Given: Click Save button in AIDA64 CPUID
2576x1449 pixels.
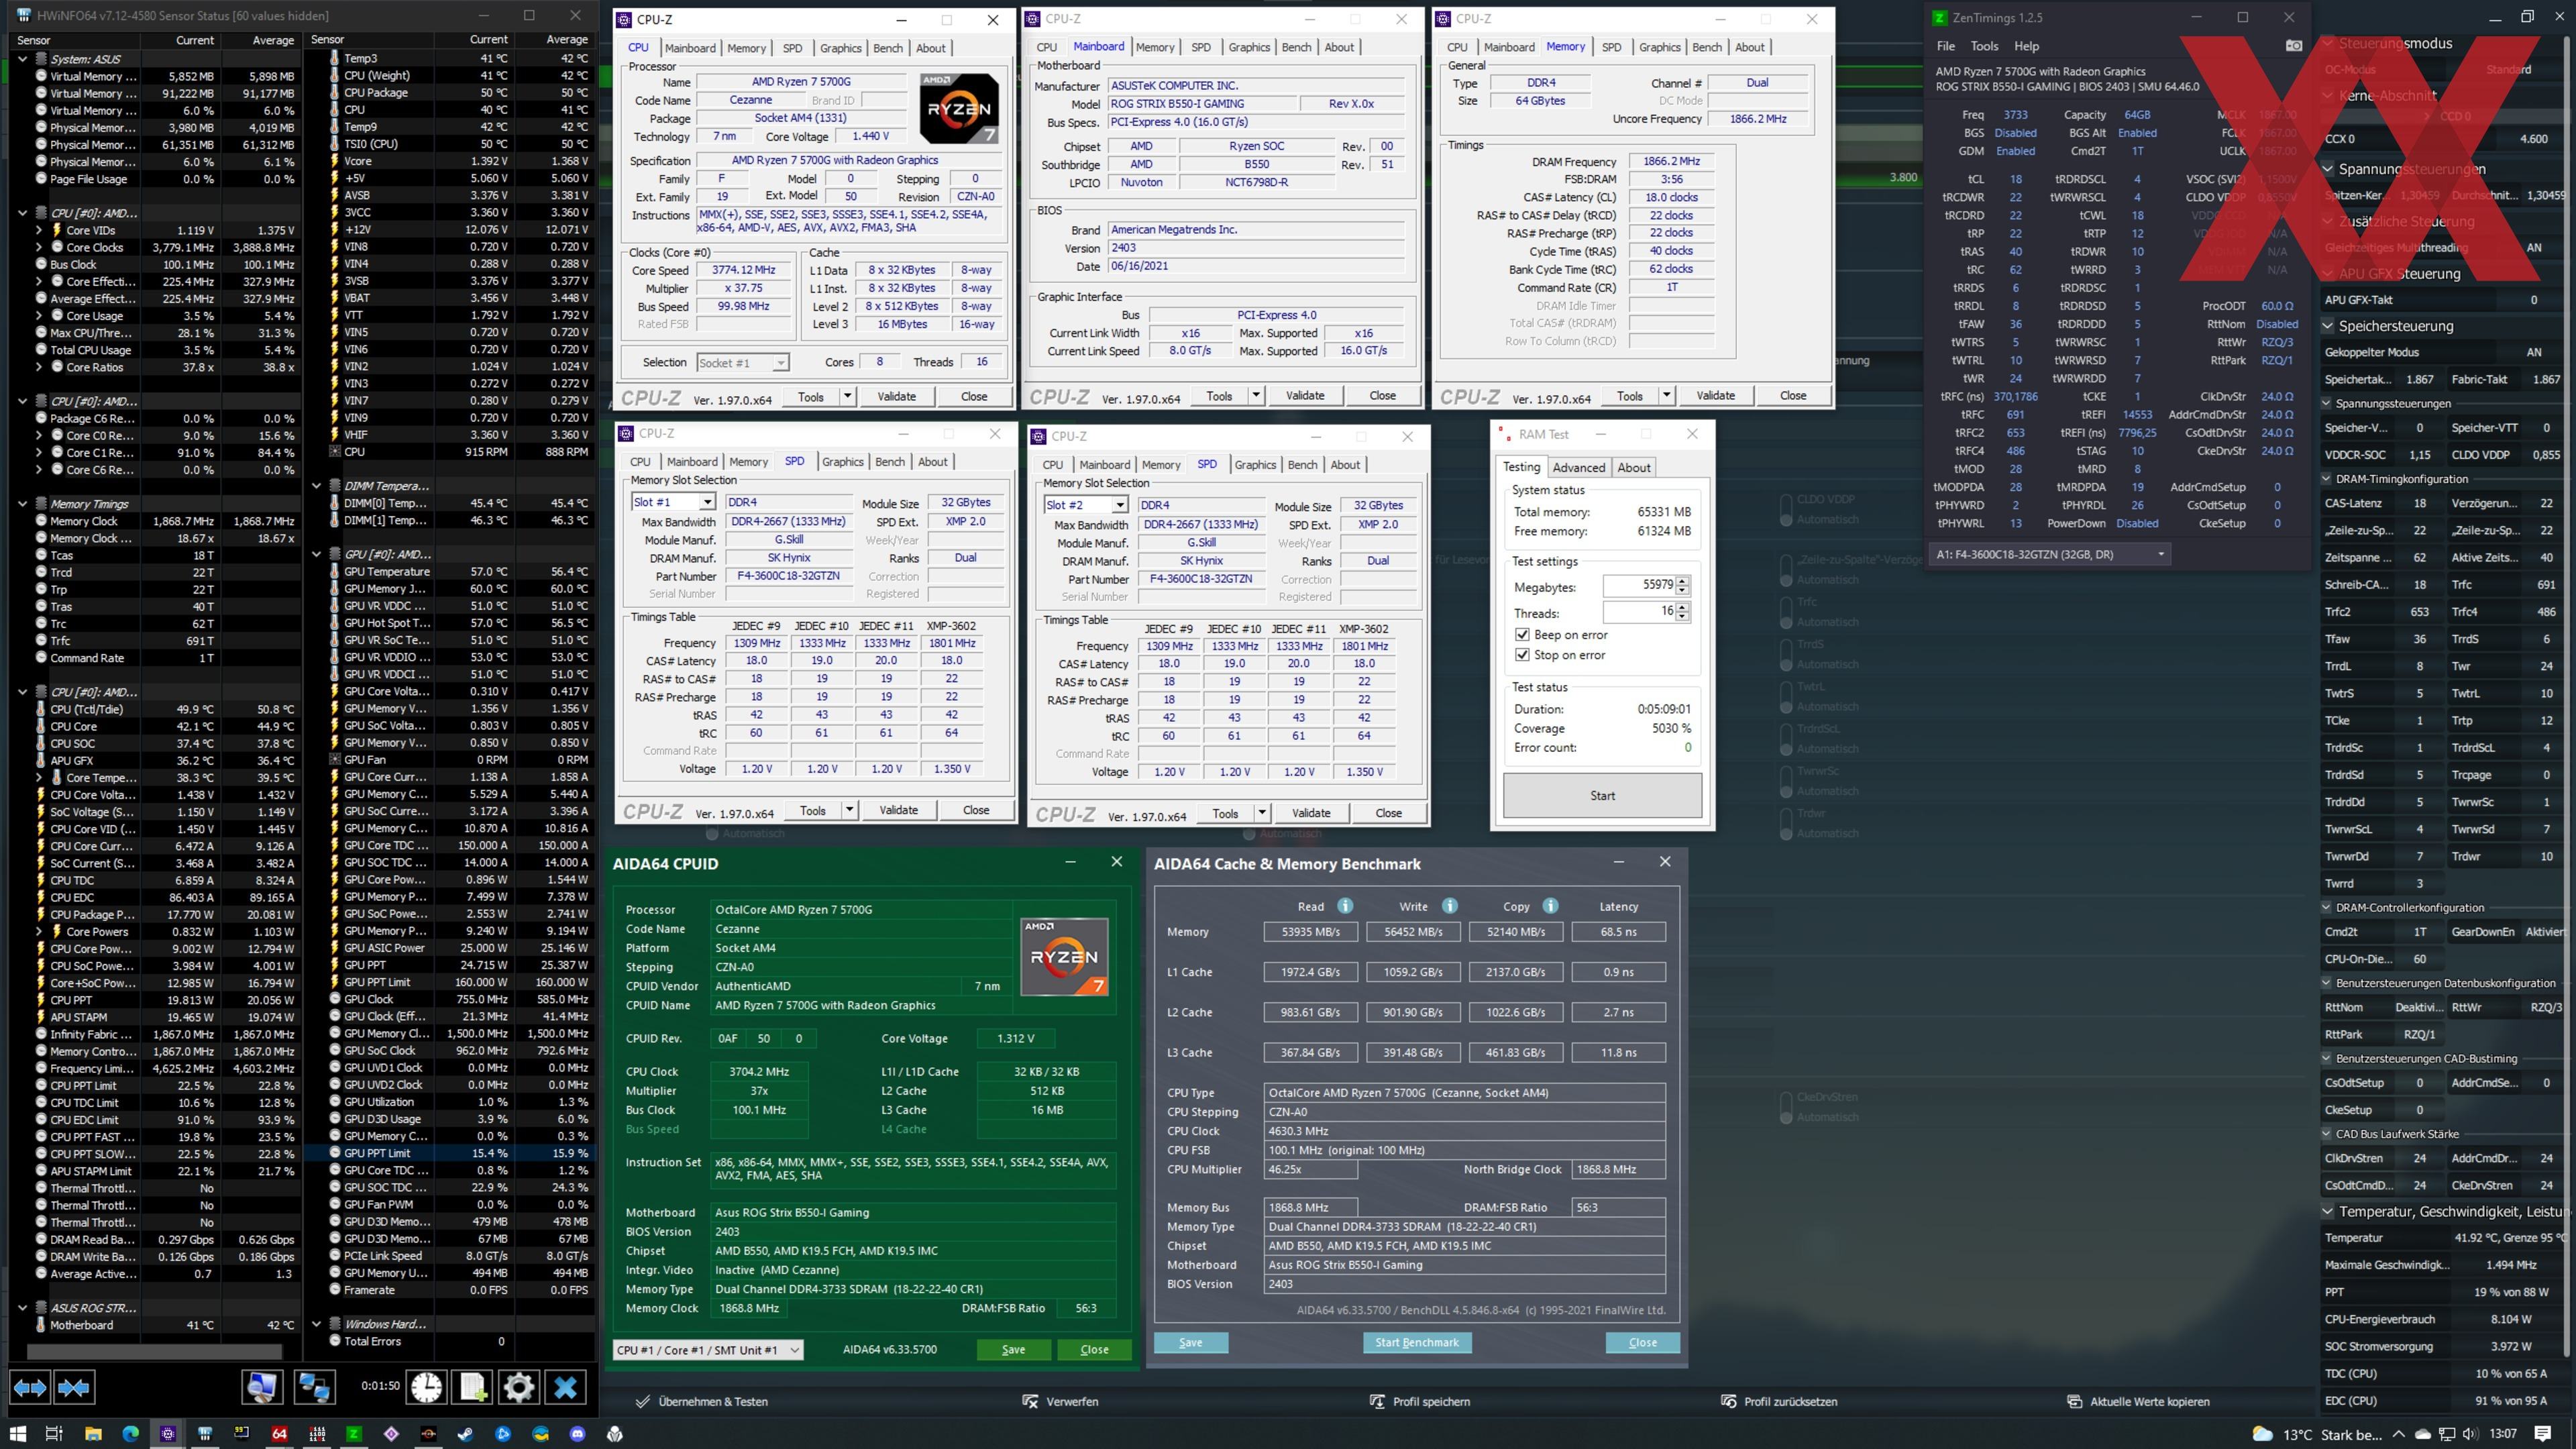Looking at the screenshot, I should [x=1013, y=1350].
